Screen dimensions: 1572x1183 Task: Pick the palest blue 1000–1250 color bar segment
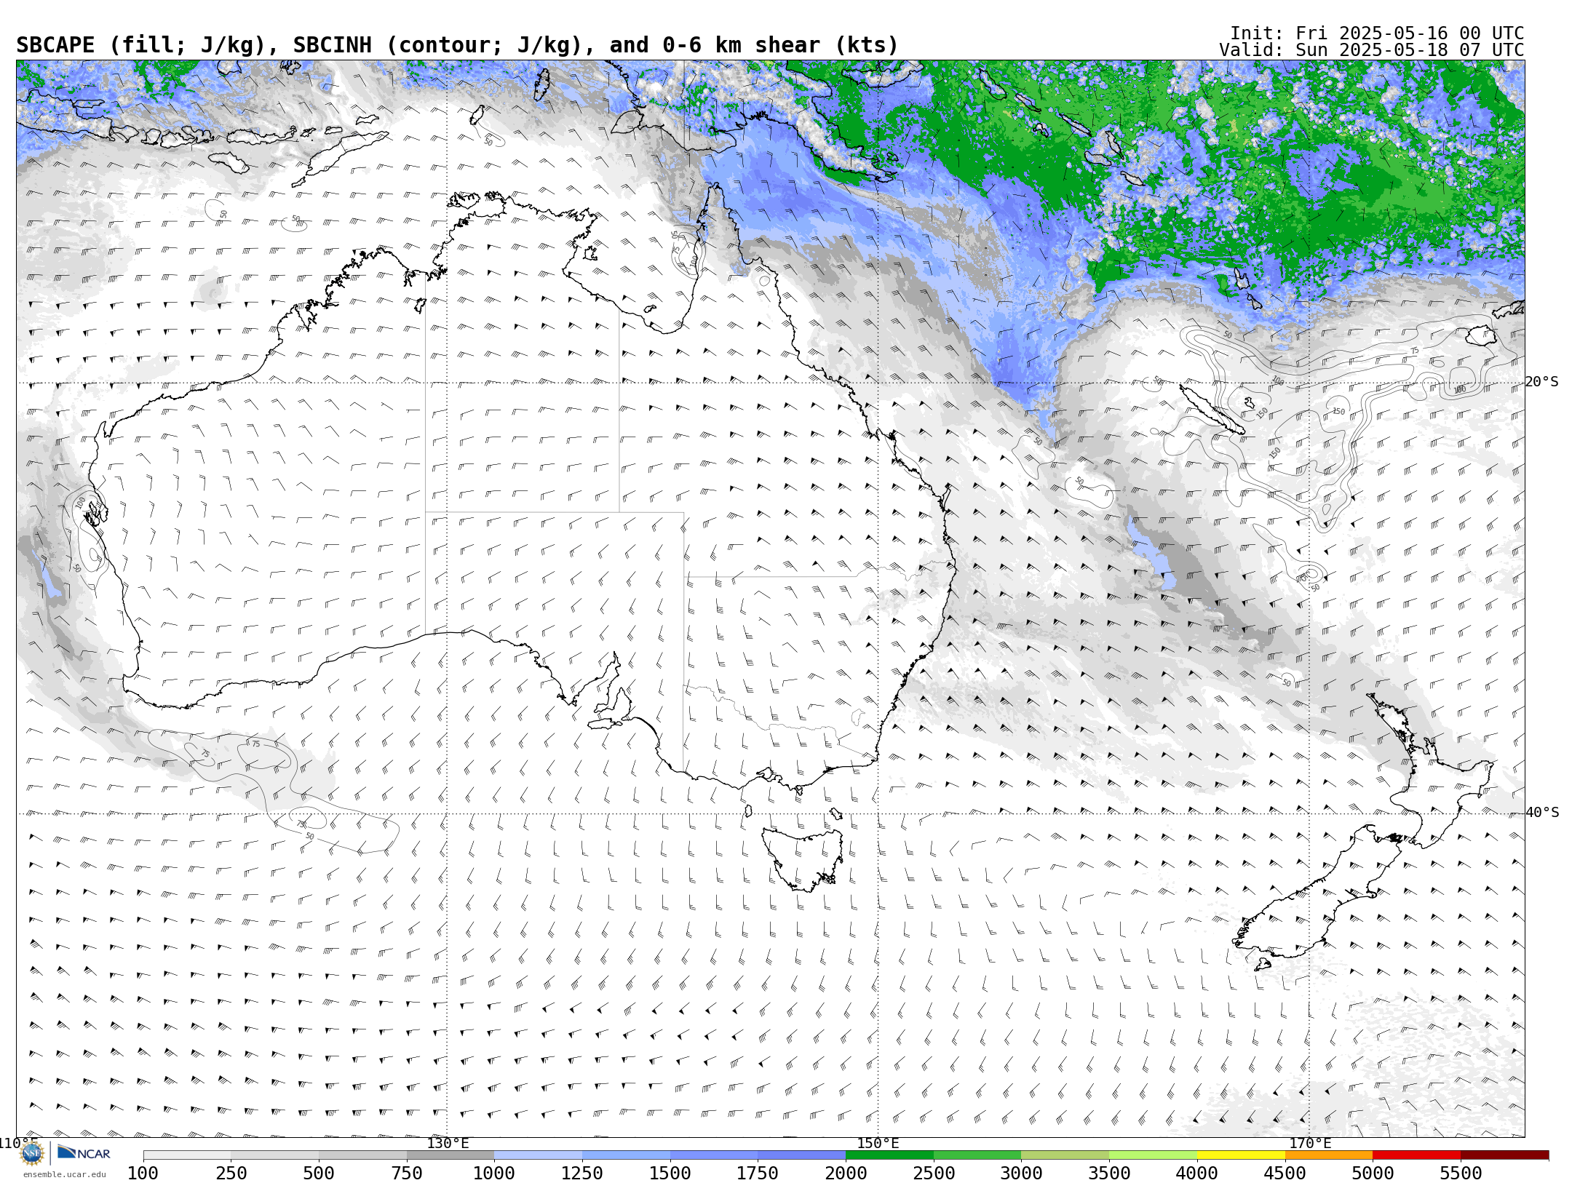[x=538, y=1155]
